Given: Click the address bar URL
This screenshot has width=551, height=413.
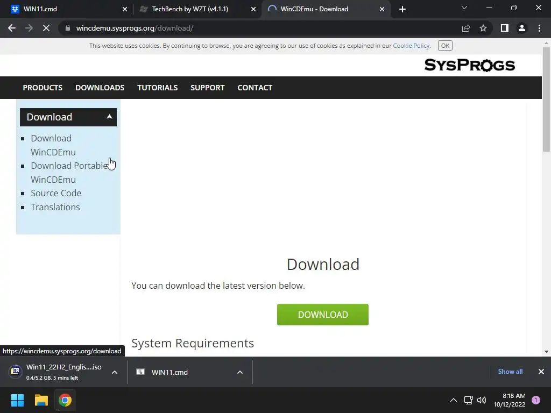Looking at the screenshot, I should pos(135,28).
